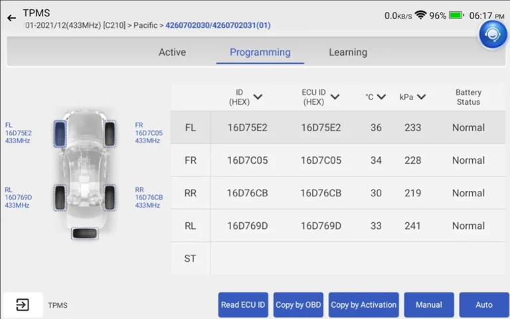Open the blue support assistant icon
Image resolution: width=510 pixels, height=319 pixels.
[x=493, y=34]
